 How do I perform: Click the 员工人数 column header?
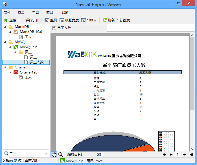point(145,72)
